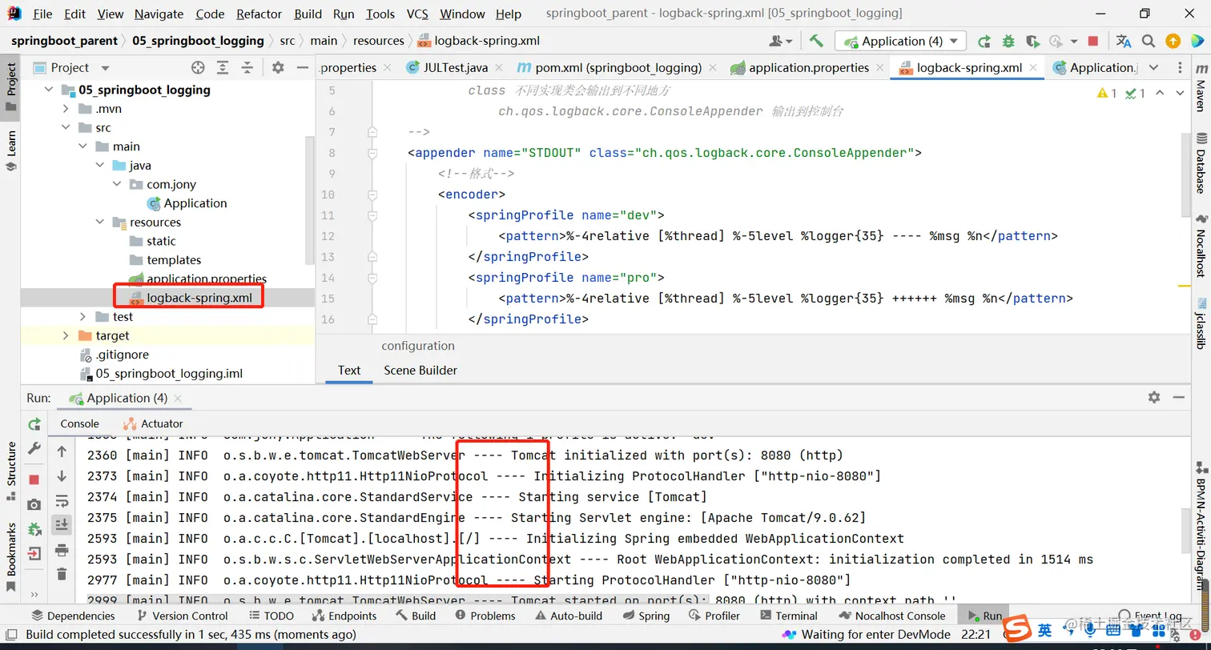The image size is (1211, 650).
Task: Click the configuration breadcrumb below editor
Action: coord(418,346)
